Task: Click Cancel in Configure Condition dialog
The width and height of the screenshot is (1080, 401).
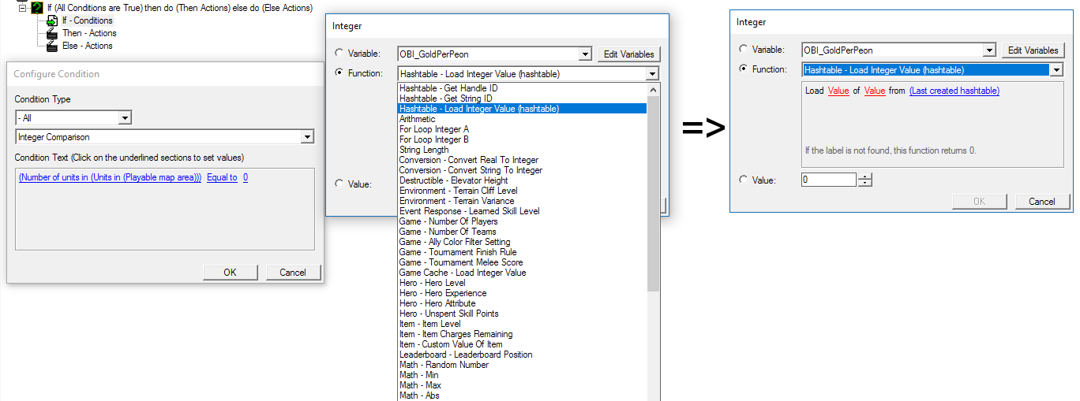Action: click(x=292, y=273)
